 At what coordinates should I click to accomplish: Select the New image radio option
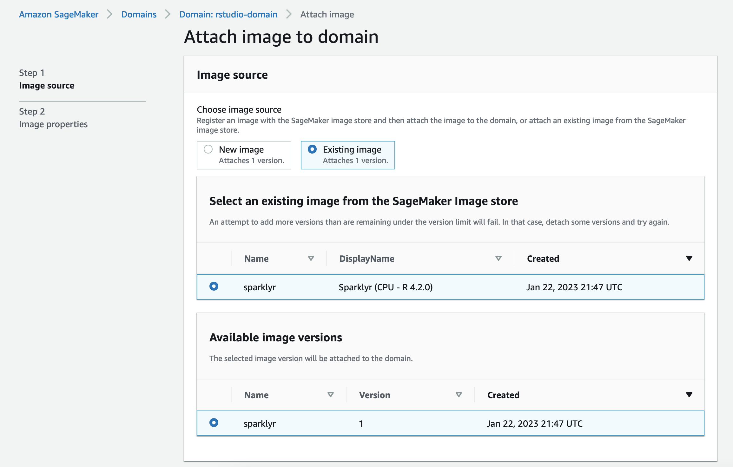[208, 149]
